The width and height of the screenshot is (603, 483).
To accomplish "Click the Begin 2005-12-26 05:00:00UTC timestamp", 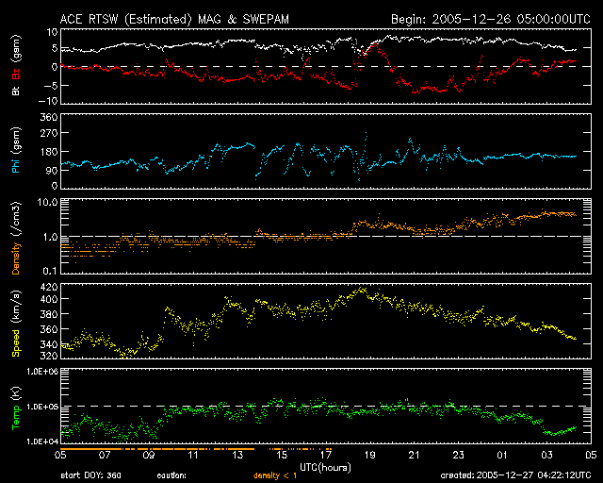I will click(491, 19).
